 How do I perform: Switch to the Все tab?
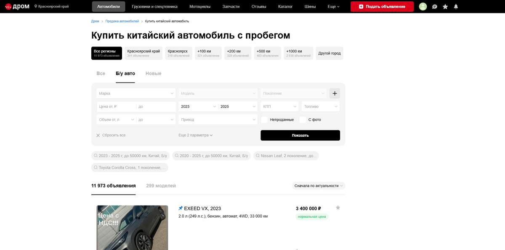(101, 73)
